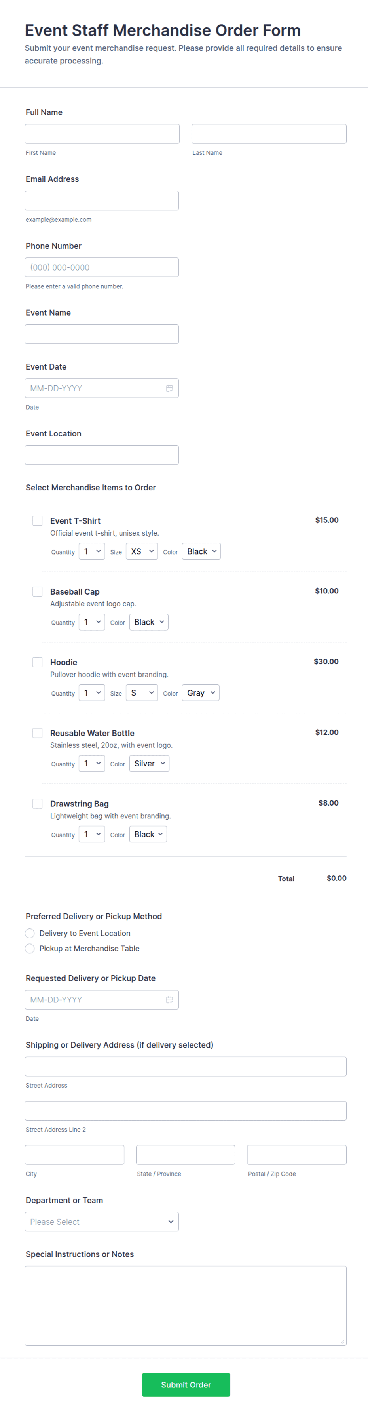The height and width of the screenshot is (1416, 368).
Task: Focus the First Name field
Action: coord(102,133)
